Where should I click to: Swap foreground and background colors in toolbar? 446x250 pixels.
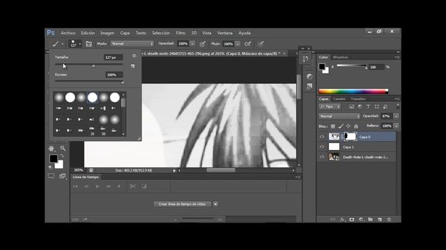click(x=62, y=156)
